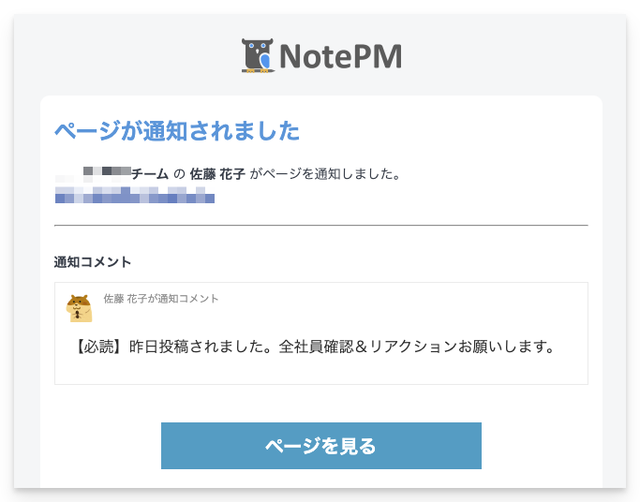Click the の particle after チーム

pyautogui.click(x=179, y=174)
